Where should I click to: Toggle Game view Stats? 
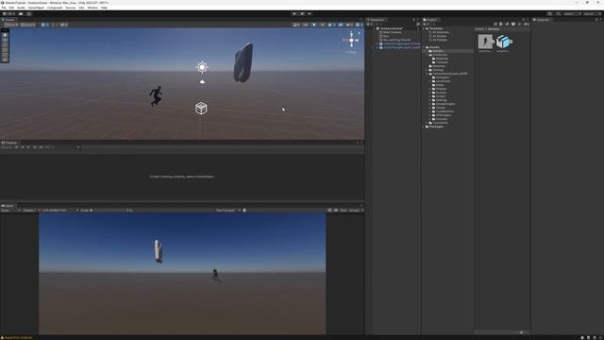(343, 211)
